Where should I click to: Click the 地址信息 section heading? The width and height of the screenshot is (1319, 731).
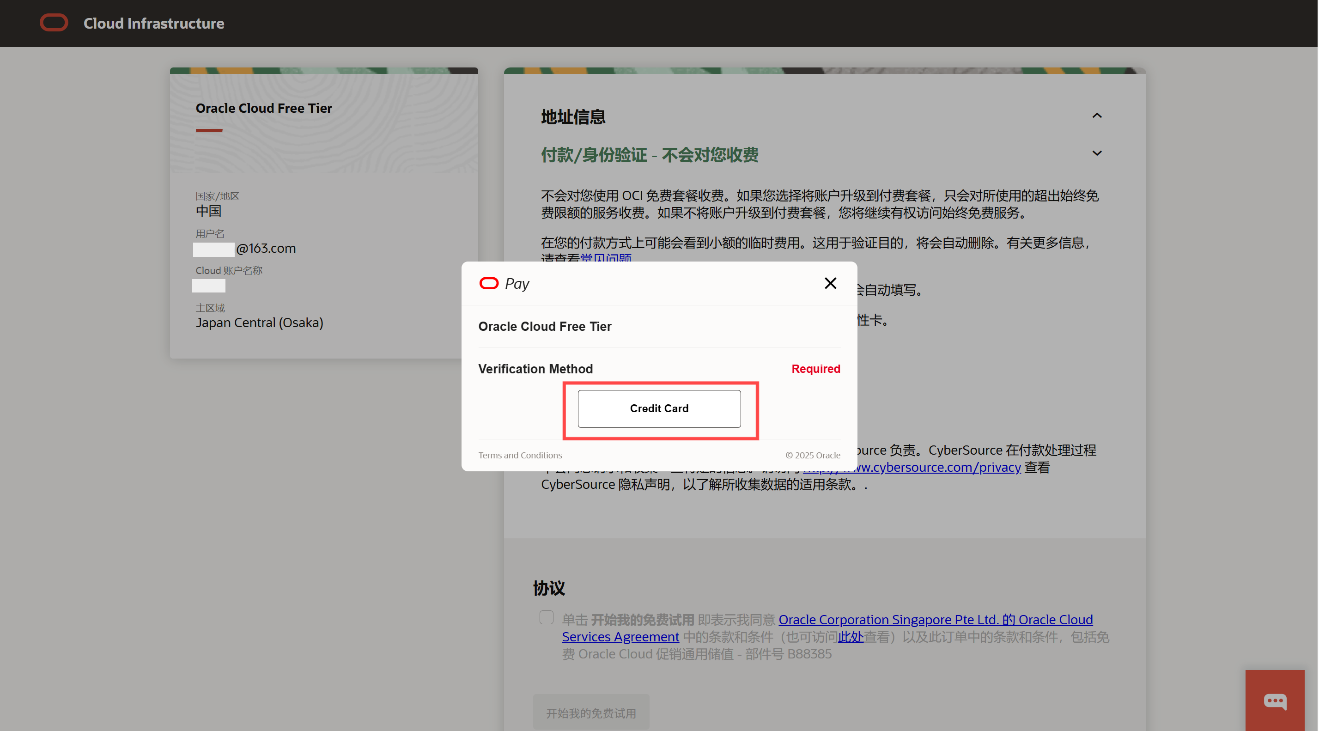point(573,117)
